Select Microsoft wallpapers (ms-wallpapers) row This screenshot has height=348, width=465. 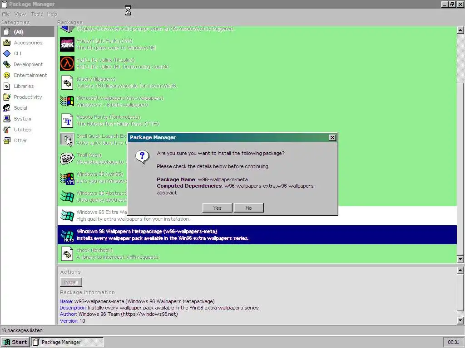tap(257, 101)
